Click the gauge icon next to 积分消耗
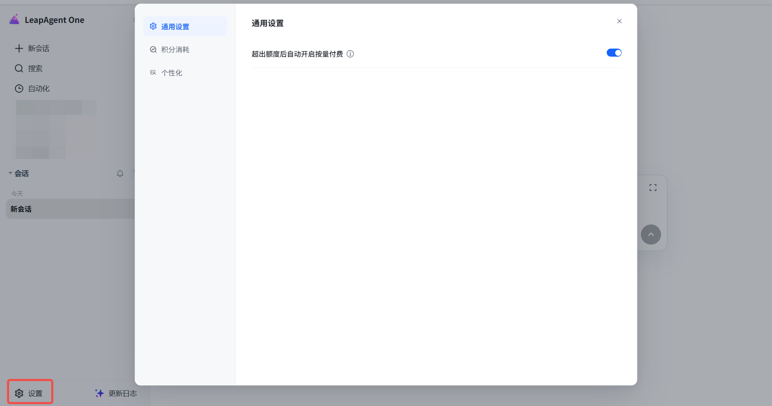Viewport: 772px width, 406px height. (x=153, y=50)
